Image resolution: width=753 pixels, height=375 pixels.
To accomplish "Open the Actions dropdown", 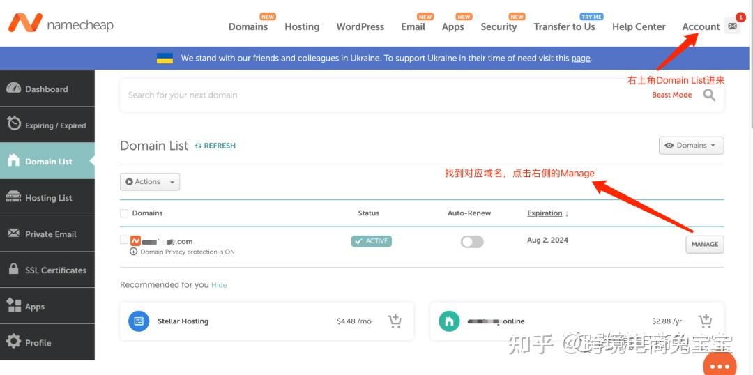I will [150, 182].
